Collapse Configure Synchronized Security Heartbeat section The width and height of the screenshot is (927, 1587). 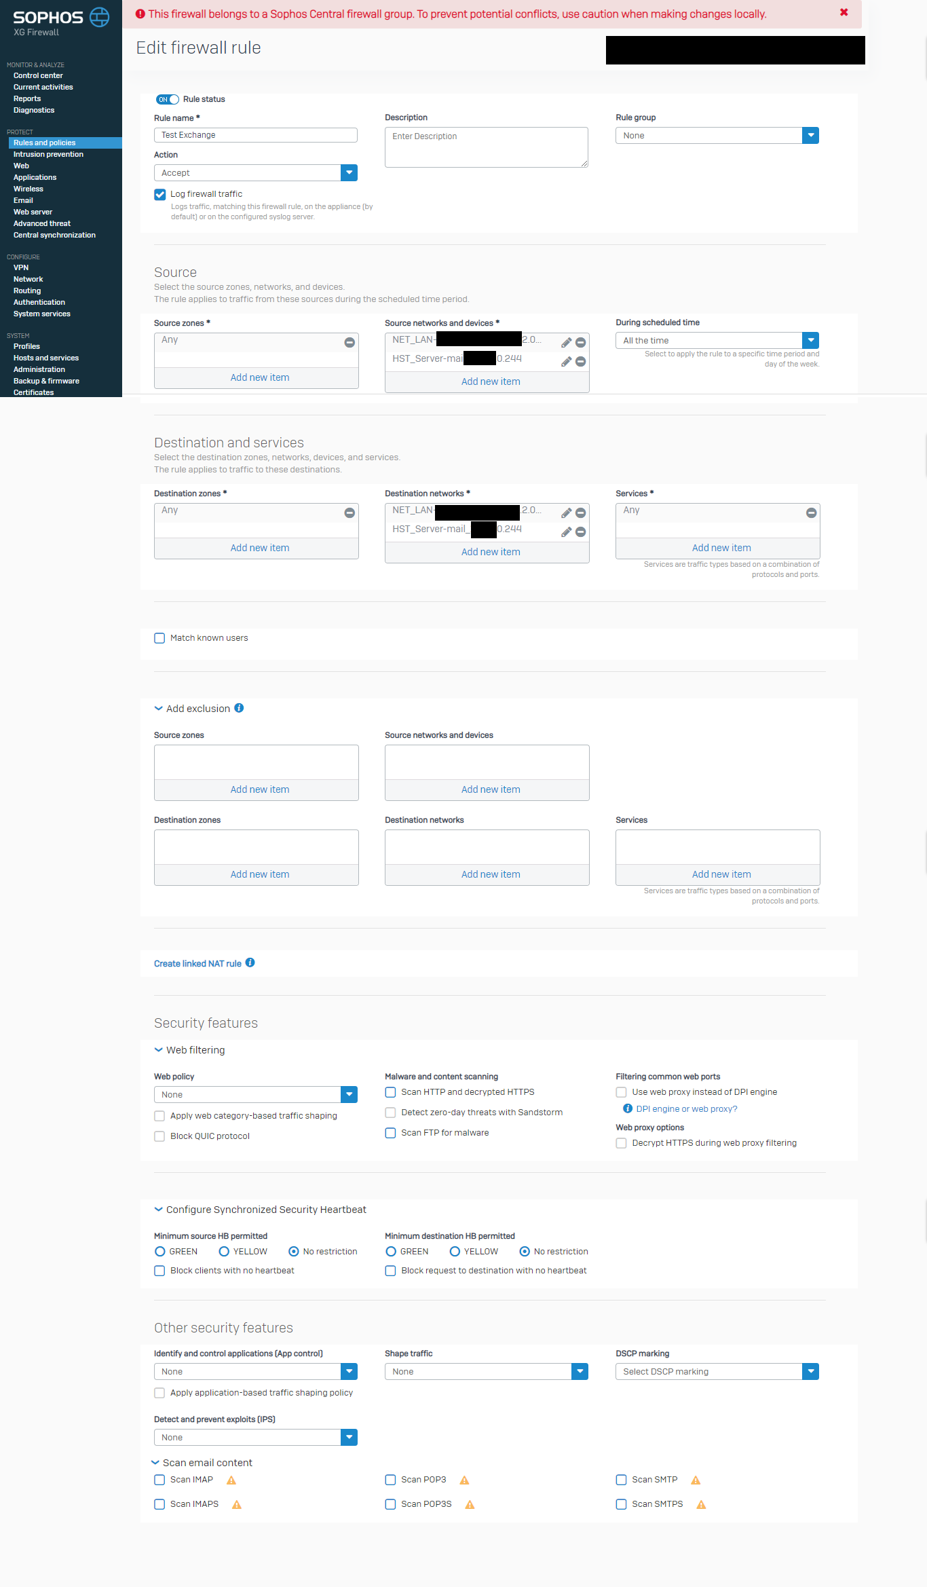[158, 1210]
